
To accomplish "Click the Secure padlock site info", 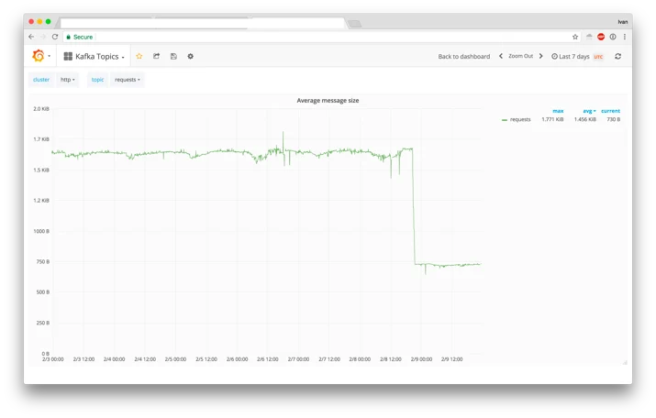I will coord(80,37).
